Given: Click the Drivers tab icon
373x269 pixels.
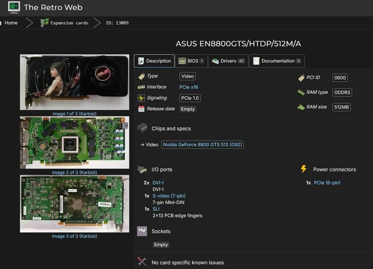Looking at the screenshot, I should click(x=215, y=61).
